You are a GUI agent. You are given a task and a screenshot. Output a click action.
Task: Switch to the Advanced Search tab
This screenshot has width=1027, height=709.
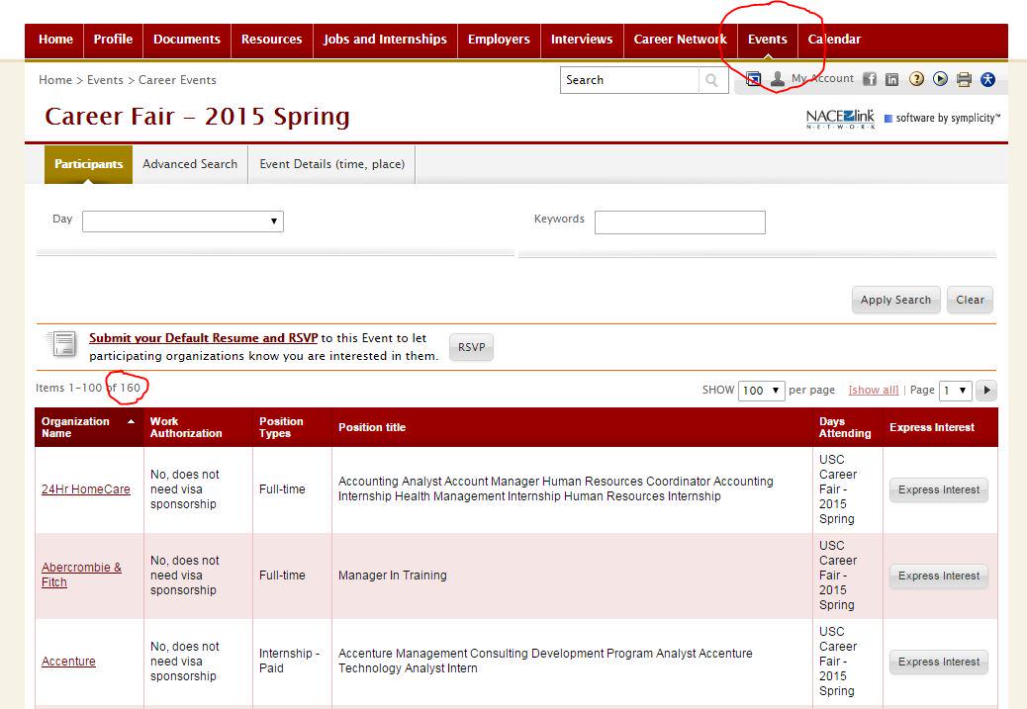pos(190,164)
